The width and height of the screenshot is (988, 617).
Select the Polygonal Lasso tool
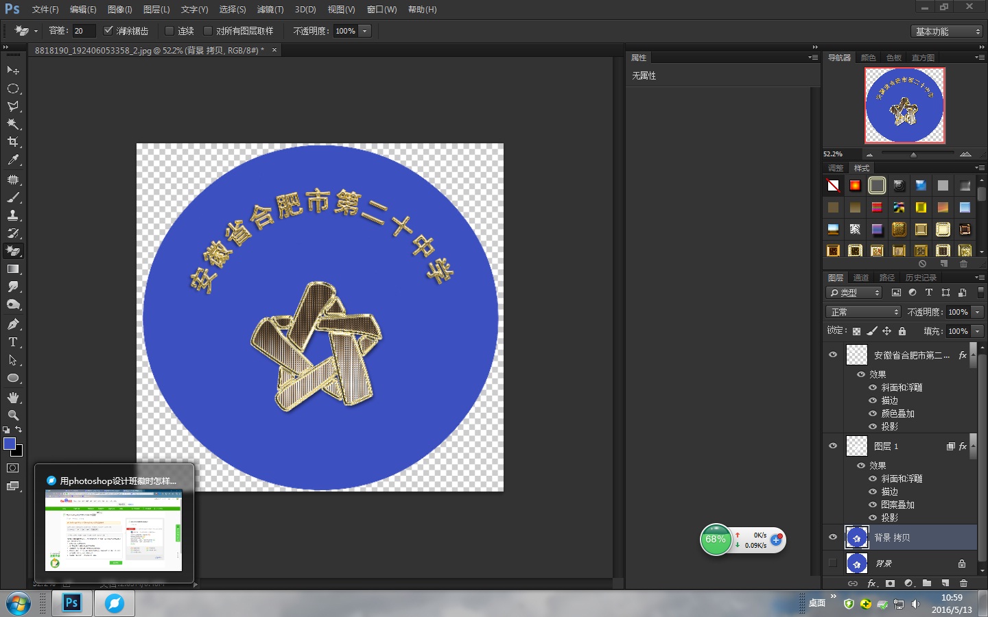(13, 106)
